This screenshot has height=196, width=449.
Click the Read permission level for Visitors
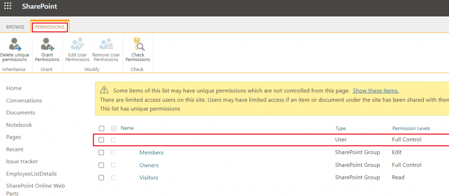click(x=398, y=178)
